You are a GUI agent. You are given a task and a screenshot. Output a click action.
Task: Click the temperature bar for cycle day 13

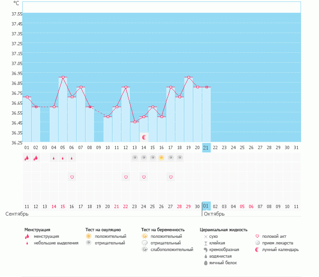point(135,132)
